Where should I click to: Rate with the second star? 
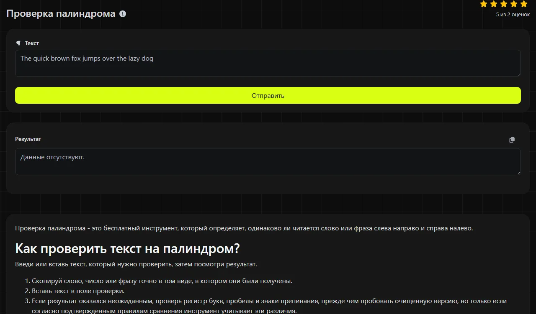coord(494,4)
